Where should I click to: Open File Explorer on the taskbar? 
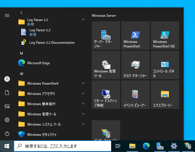(132, 146)
